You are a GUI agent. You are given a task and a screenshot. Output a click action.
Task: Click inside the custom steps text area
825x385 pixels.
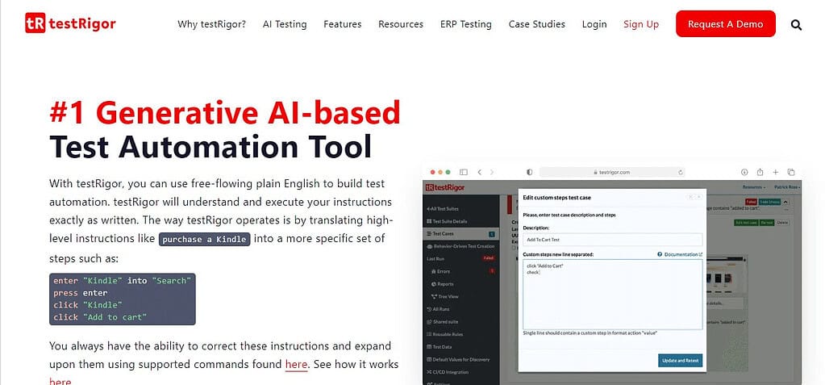tap(612, 295)
